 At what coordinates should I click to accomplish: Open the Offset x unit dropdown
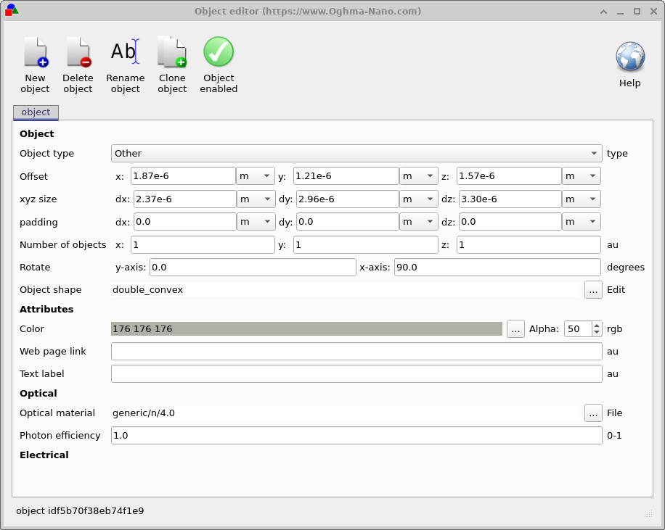pos(254,175)
